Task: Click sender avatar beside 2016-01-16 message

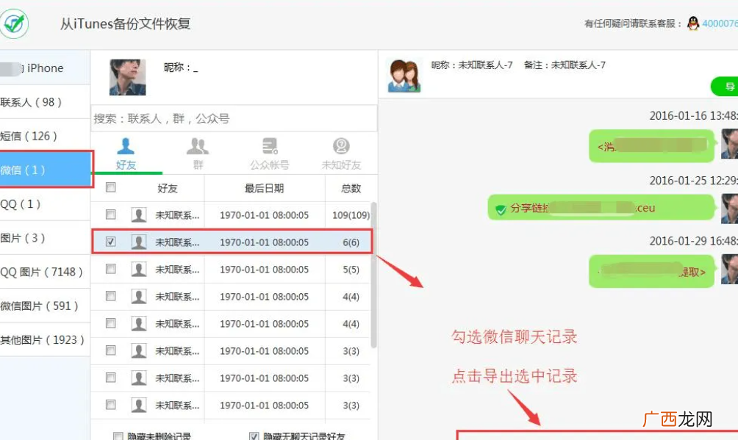Action: coord(729,144)
